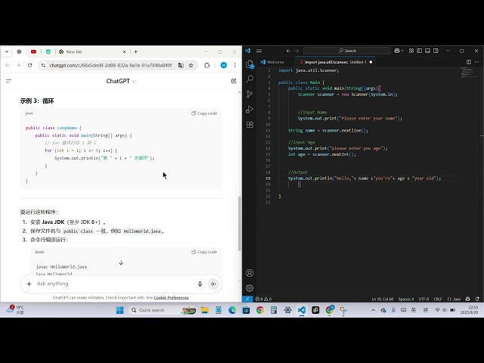
Task: Go back in Chrome
Action: coord(8,65)
